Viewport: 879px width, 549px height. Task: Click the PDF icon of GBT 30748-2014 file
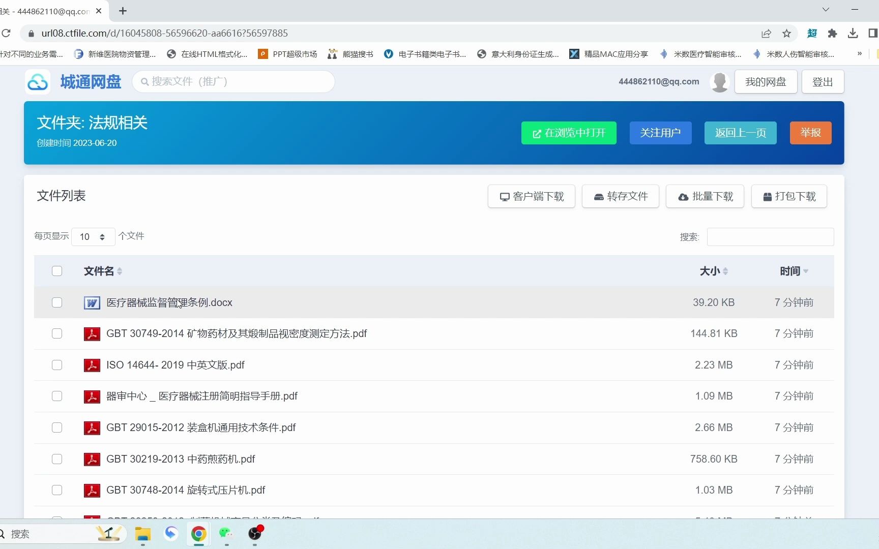coord(92,491)
